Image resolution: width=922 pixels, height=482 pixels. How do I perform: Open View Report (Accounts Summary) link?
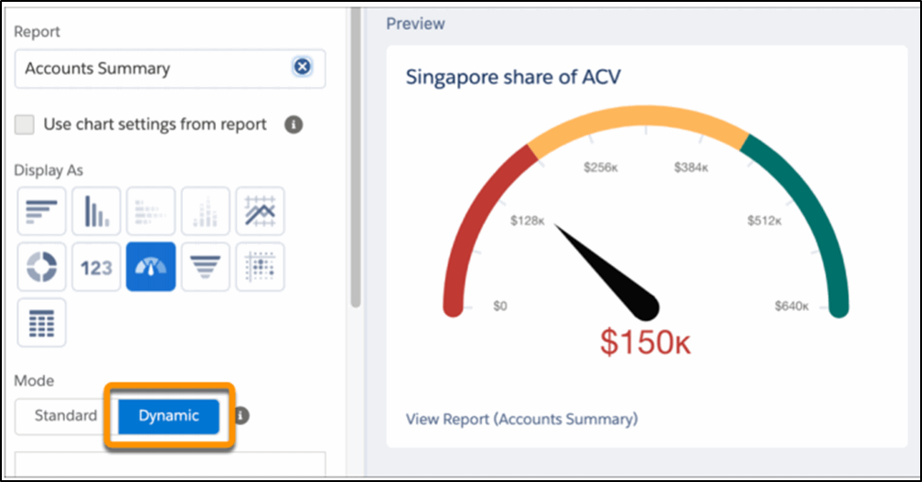click(521, 419)
